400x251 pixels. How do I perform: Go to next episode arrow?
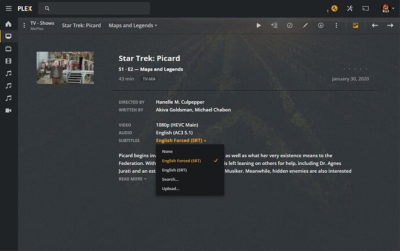(390, 25)
